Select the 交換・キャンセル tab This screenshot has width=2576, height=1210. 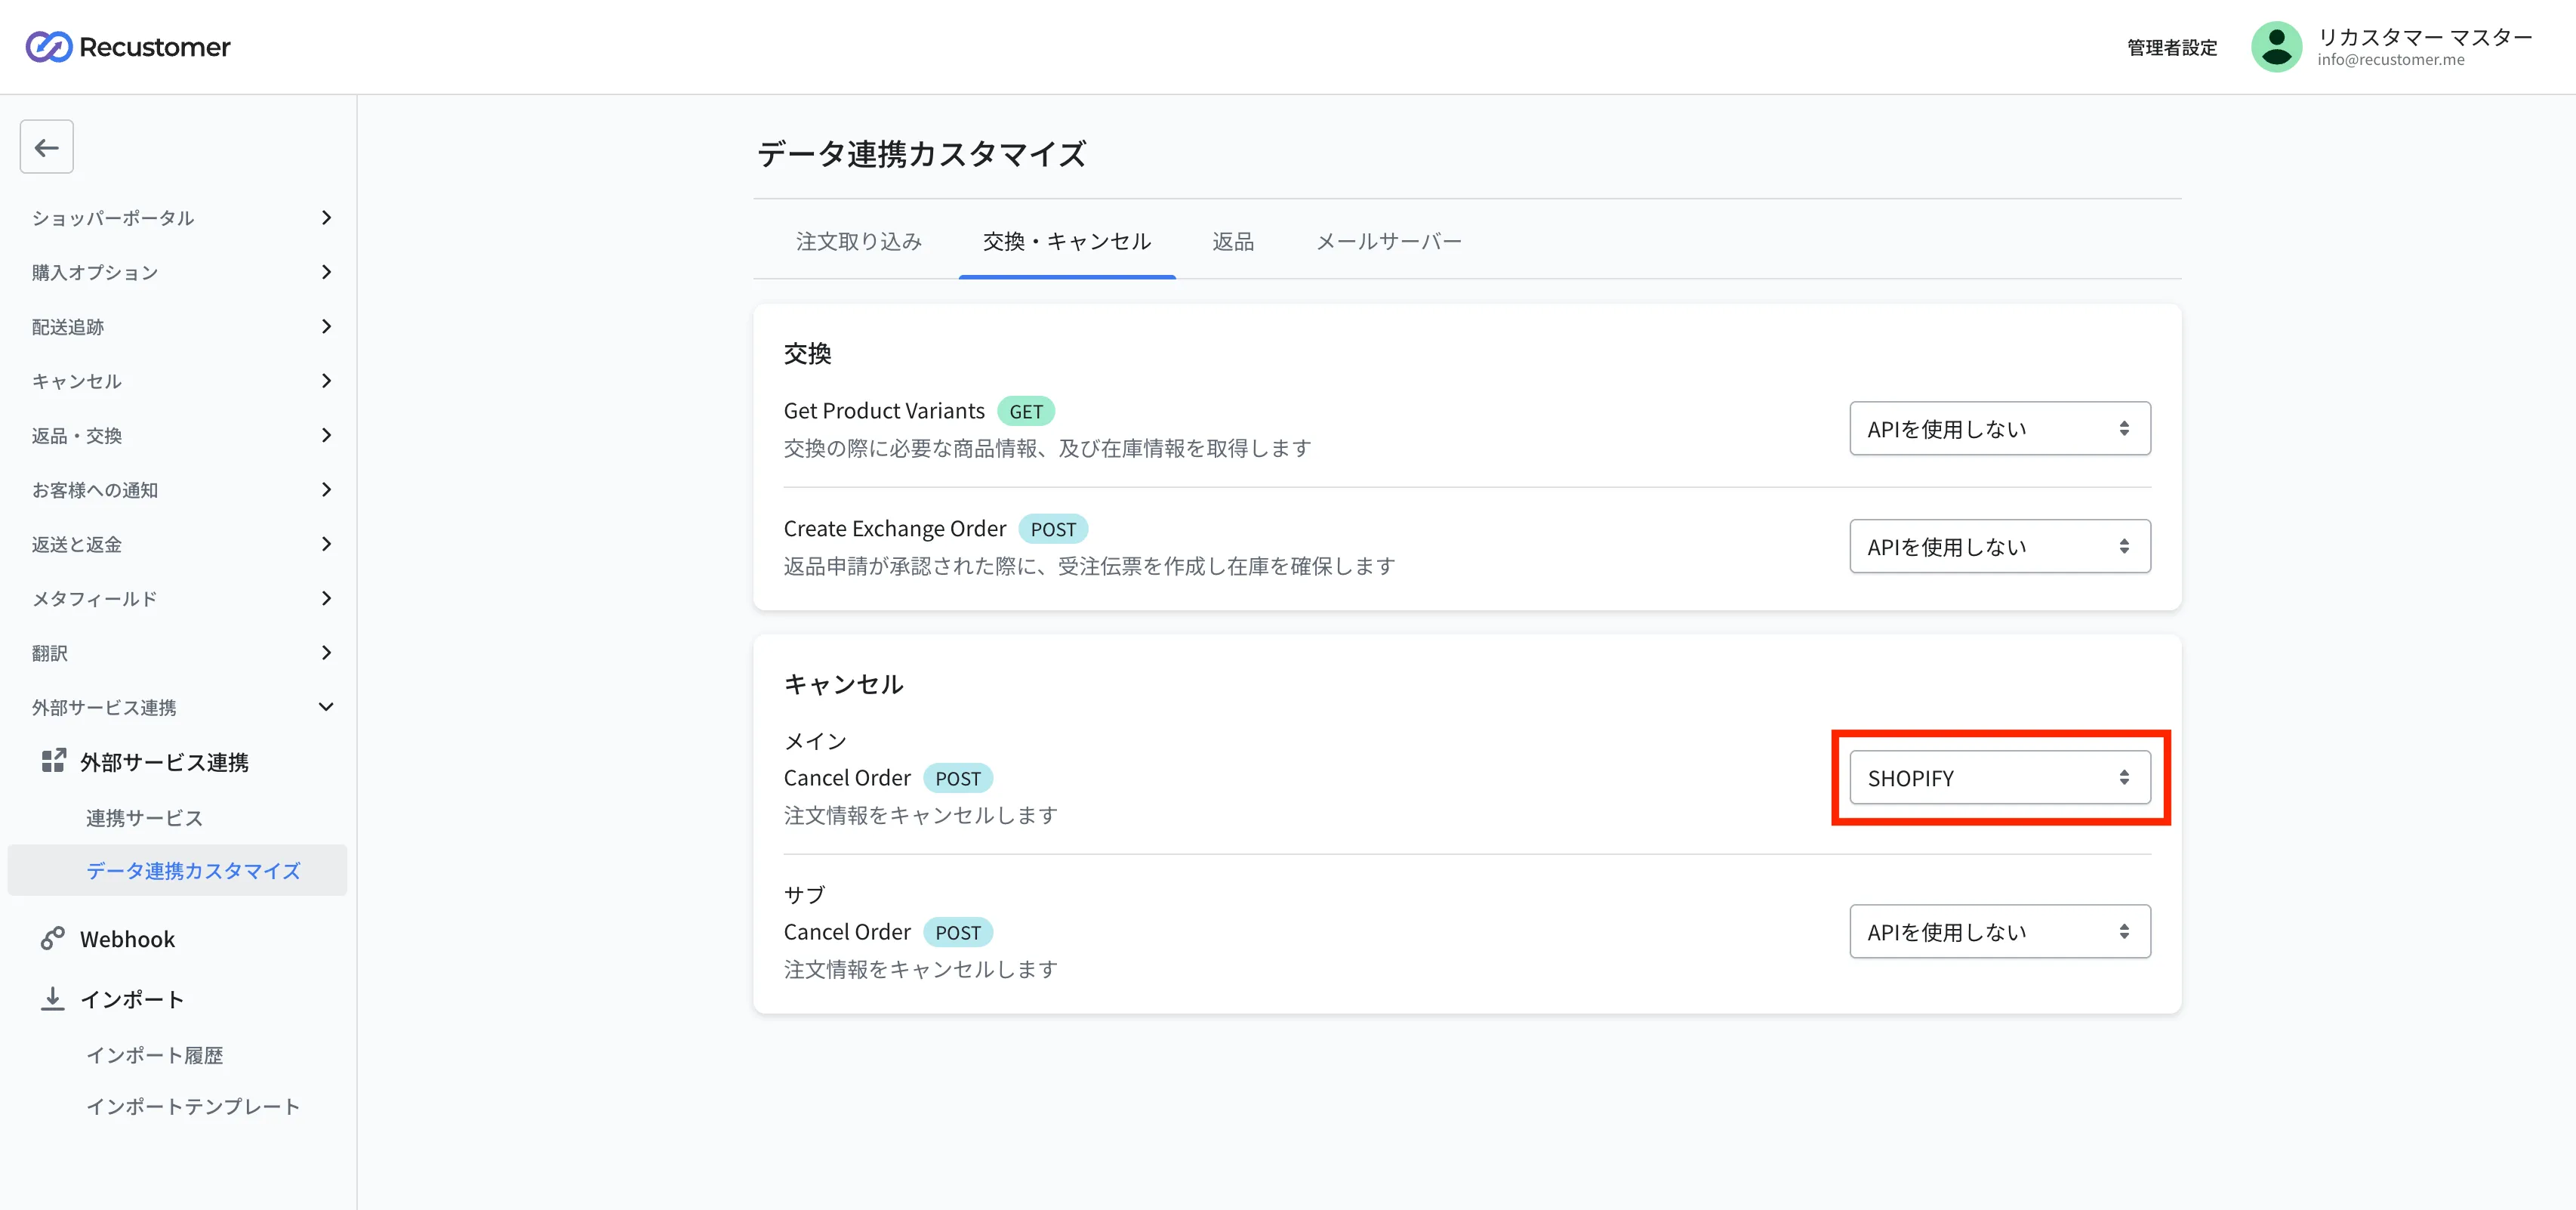pos(1067,241)
